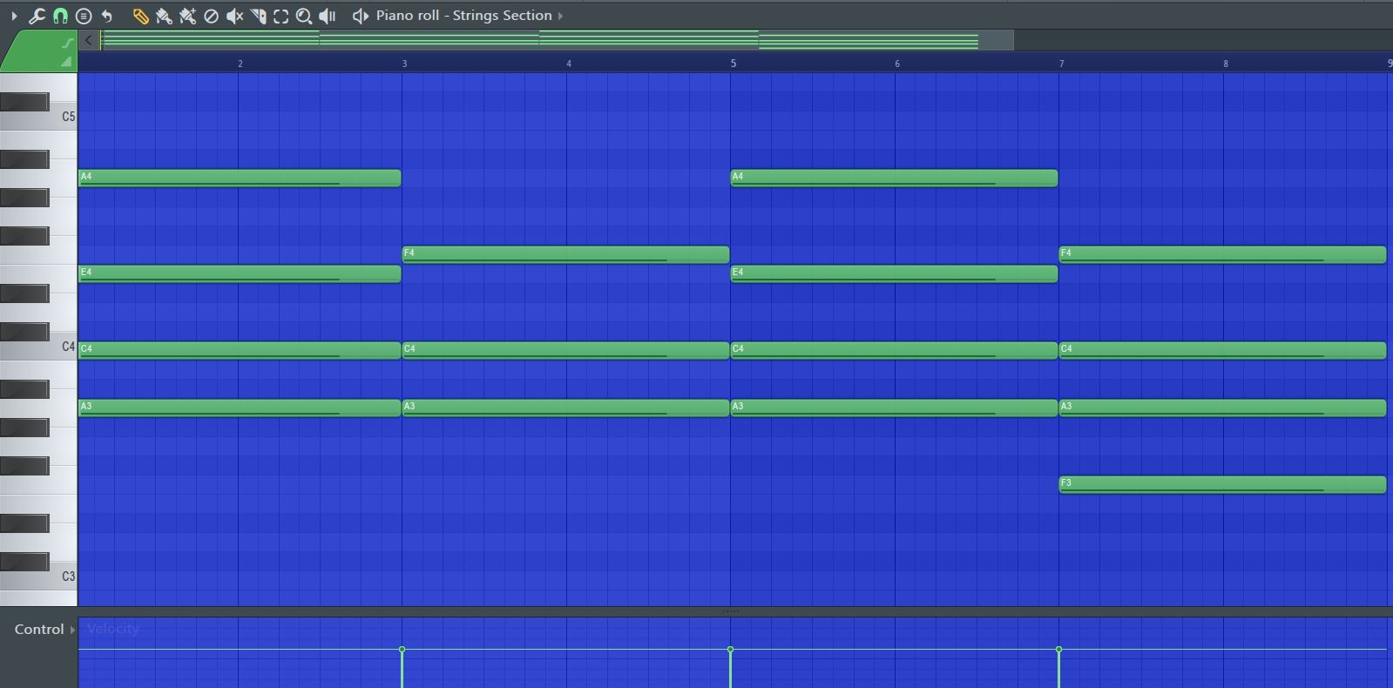
Task: Adjust velocity handle at bar 5
Action: (730, 650)
